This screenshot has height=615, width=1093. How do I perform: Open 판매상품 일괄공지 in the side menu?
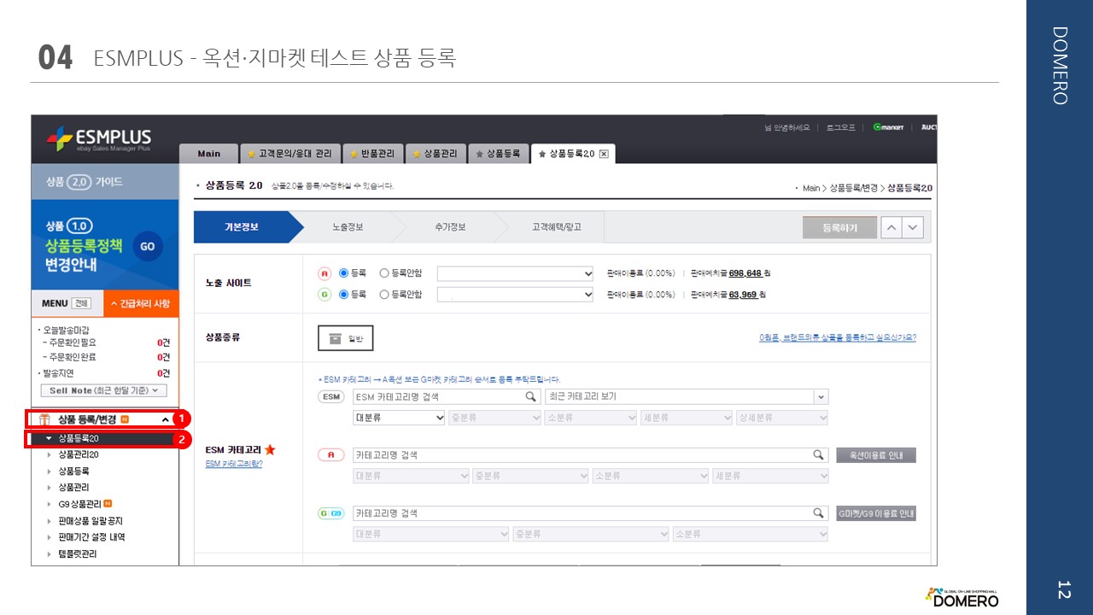[91, 520]
